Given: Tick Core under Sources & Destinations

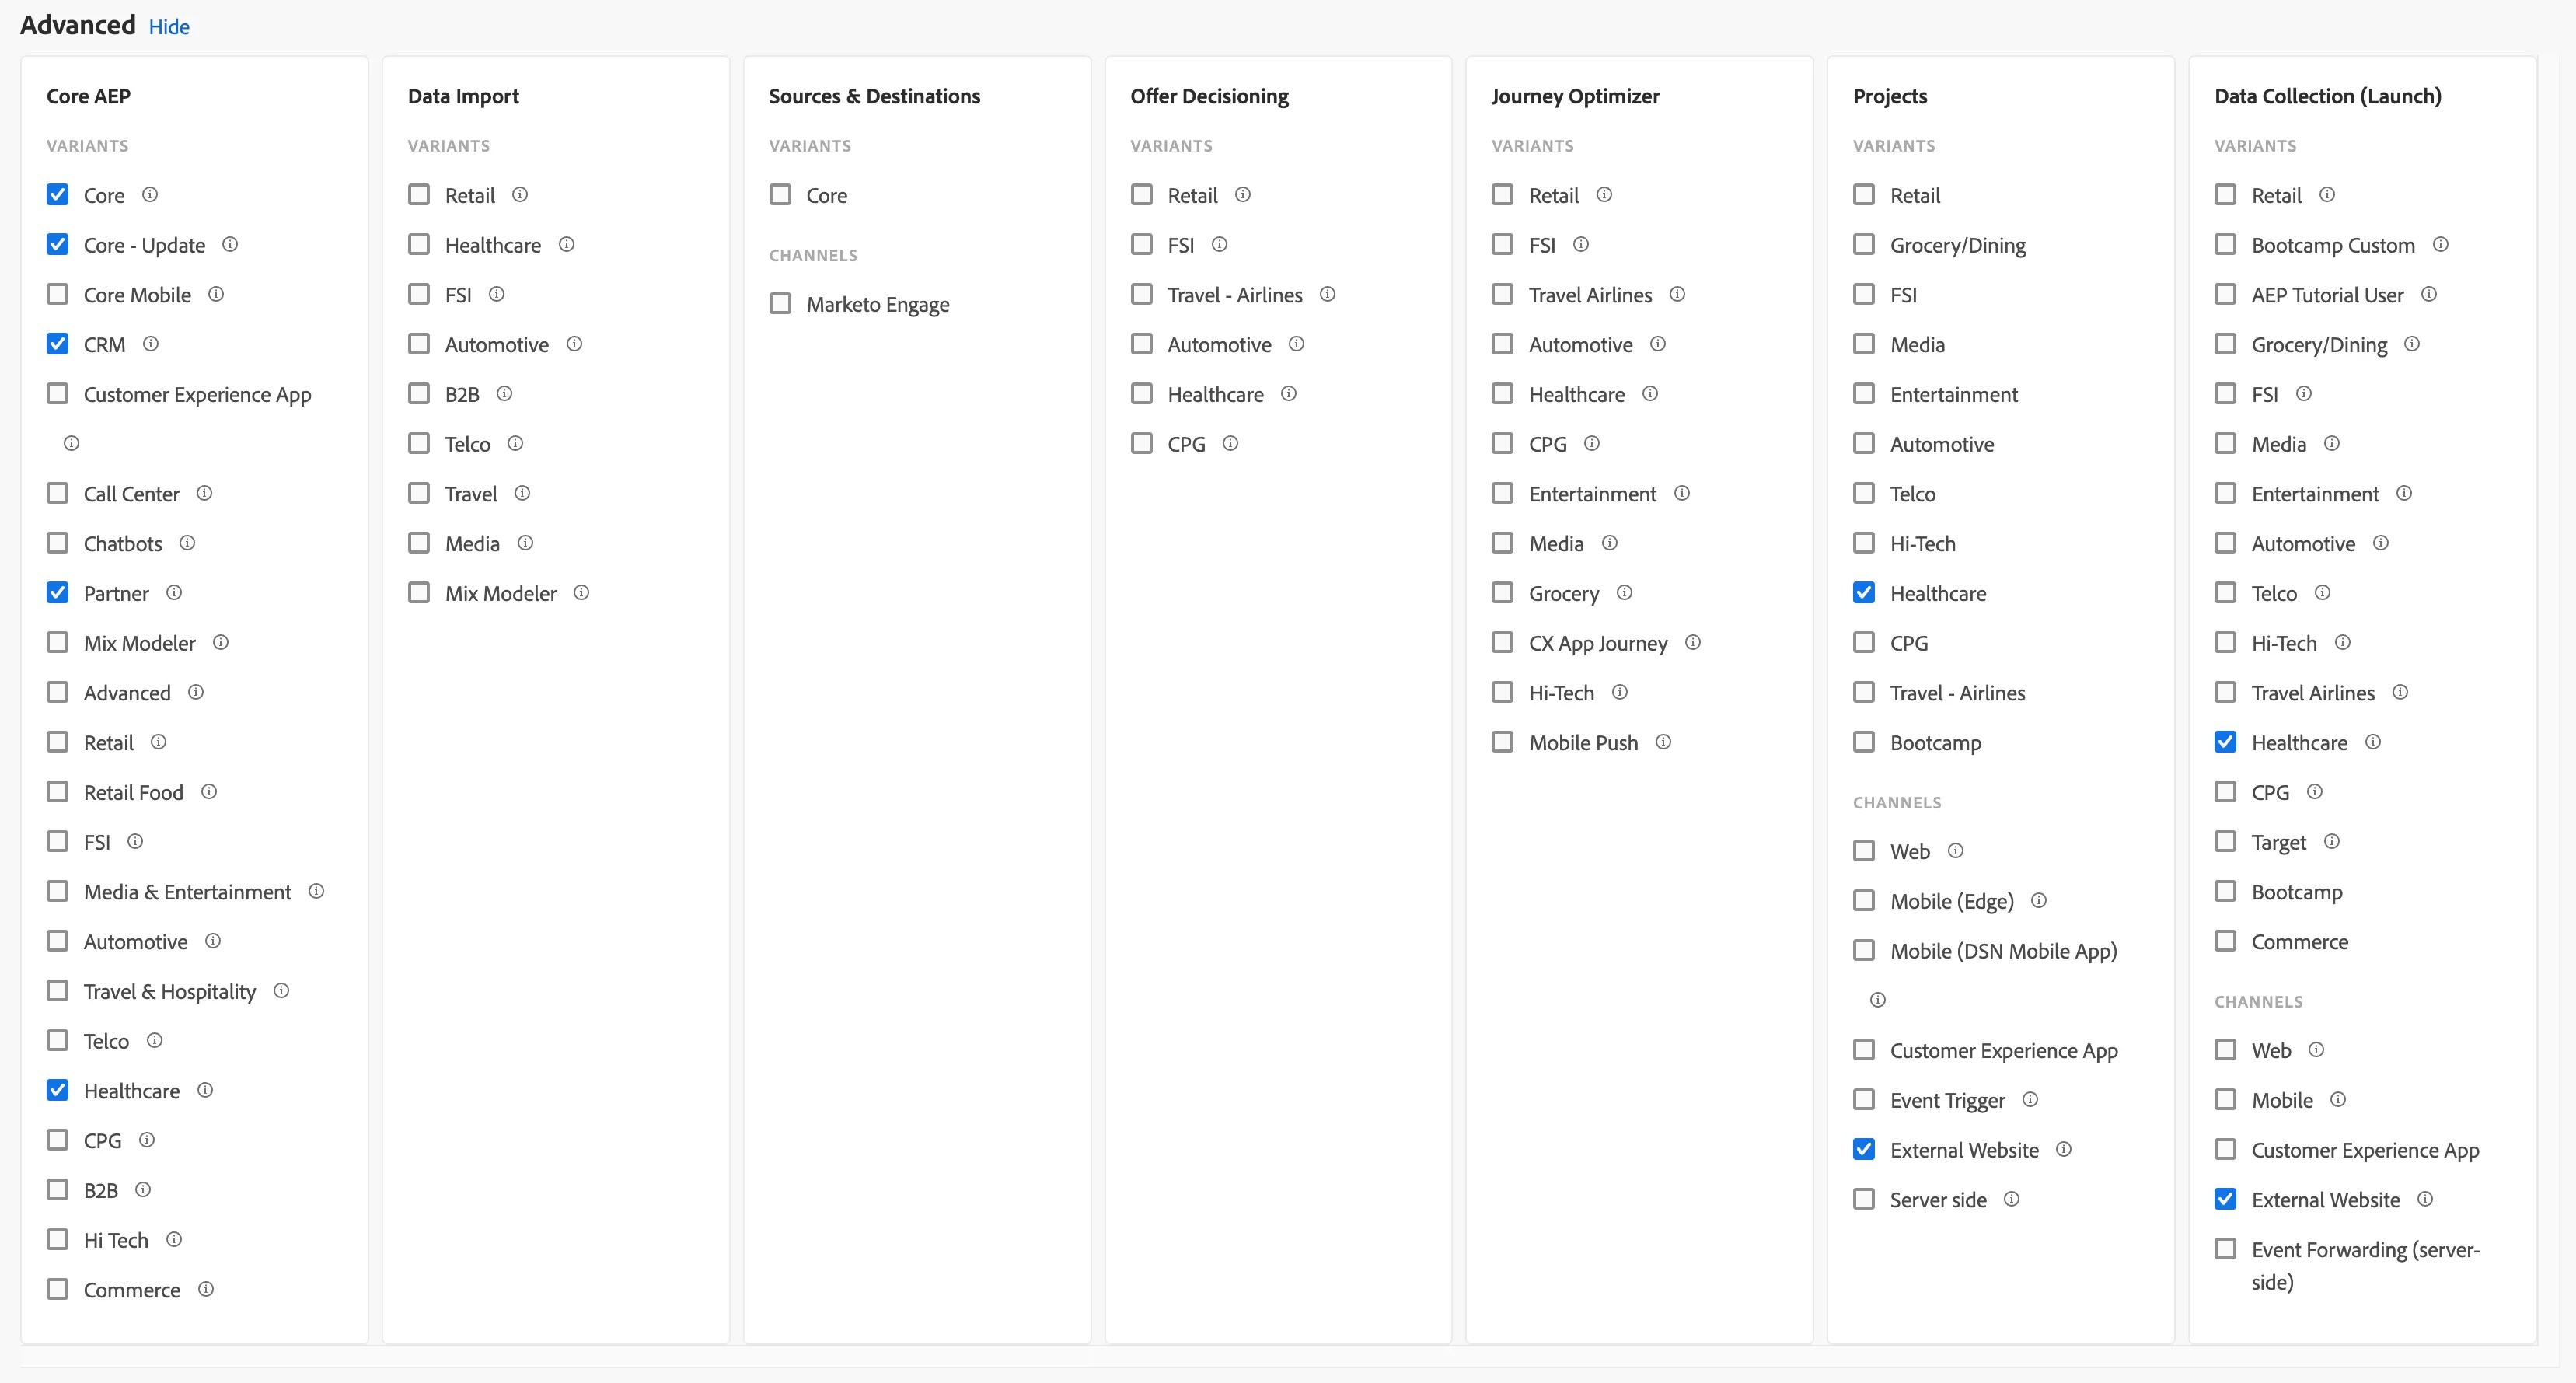Looking at the screenshot, I should click(780, 194).
